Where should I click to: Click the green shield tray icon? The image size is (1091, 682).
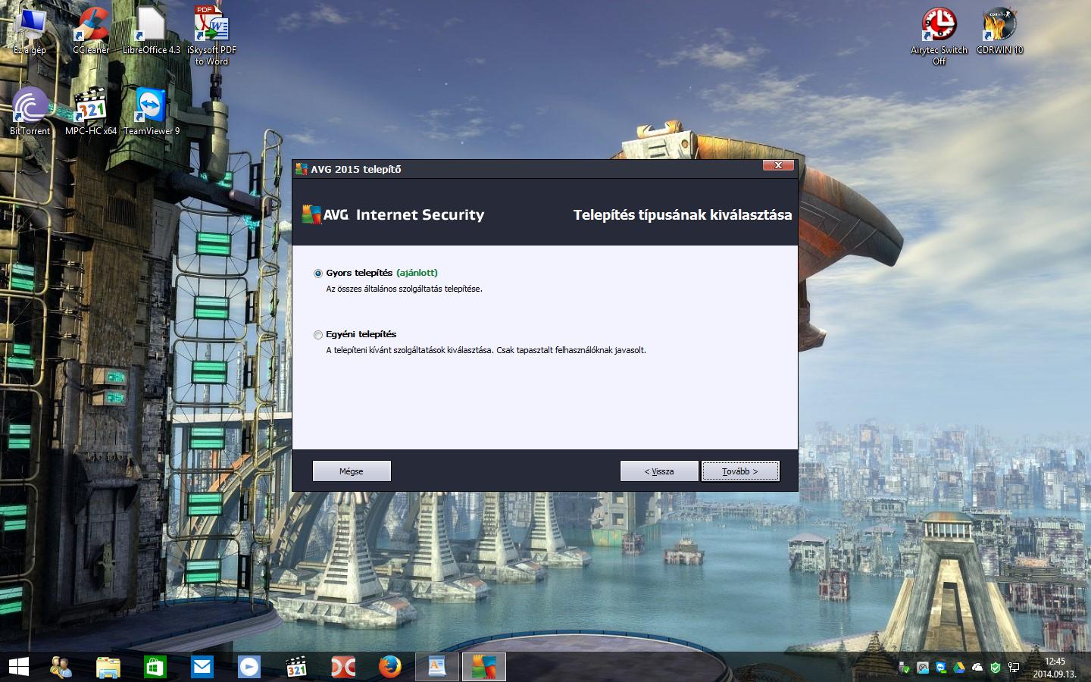996,668
